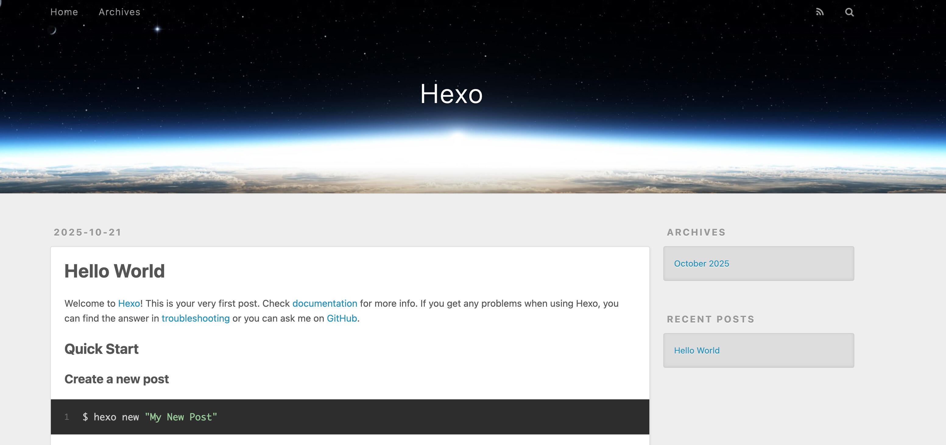Open the Archives navigation item
Screen dimensions: 946x445
click(x=119, y=12)
